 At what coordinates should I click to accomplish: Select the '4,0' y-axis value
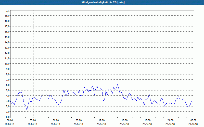coord(8,96)
